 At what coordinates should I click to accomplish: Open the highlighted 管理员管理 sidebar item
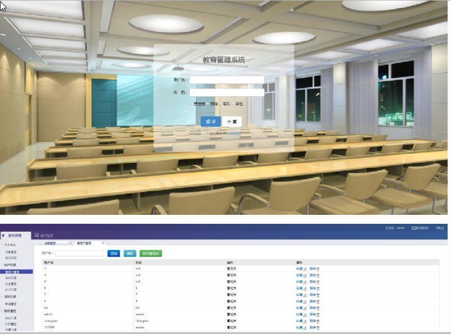click(x=16, y=272)
